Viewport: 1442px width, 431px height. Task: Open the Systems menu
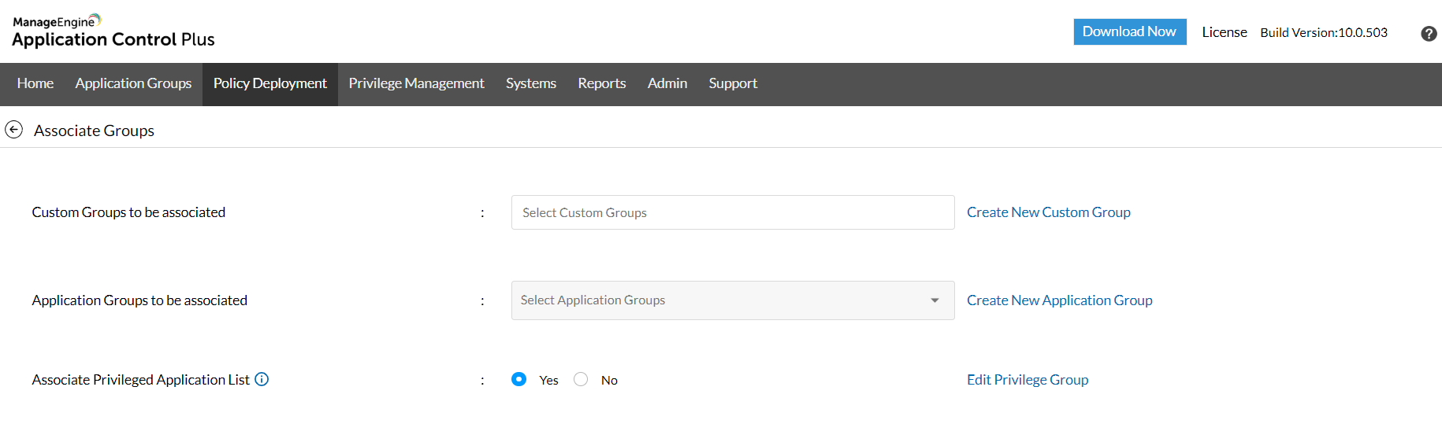coord(530,83)
